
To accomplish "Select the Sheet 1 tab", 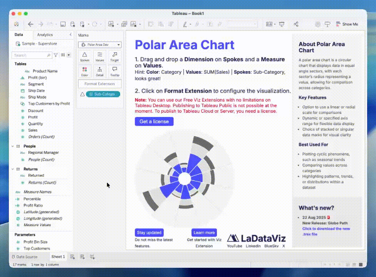I will tap(58, 257).
